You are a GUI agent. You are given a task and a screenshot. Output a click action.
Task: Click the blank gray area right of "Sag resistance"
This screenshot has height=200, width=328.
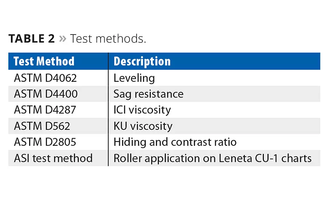(x=255, y=94)
